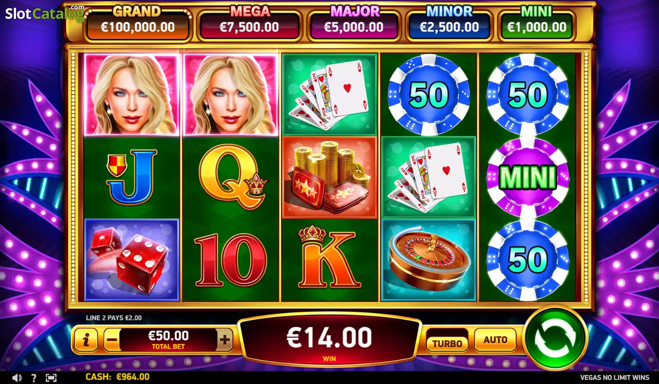The image size is (659, 384).
Task: Click the roulette wheel symbol
Action: [x=429, y=260]
